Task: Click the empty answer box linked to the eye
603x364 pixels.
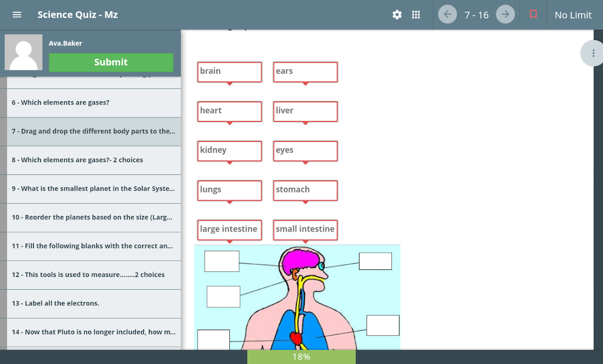Action: click(375, 261)
